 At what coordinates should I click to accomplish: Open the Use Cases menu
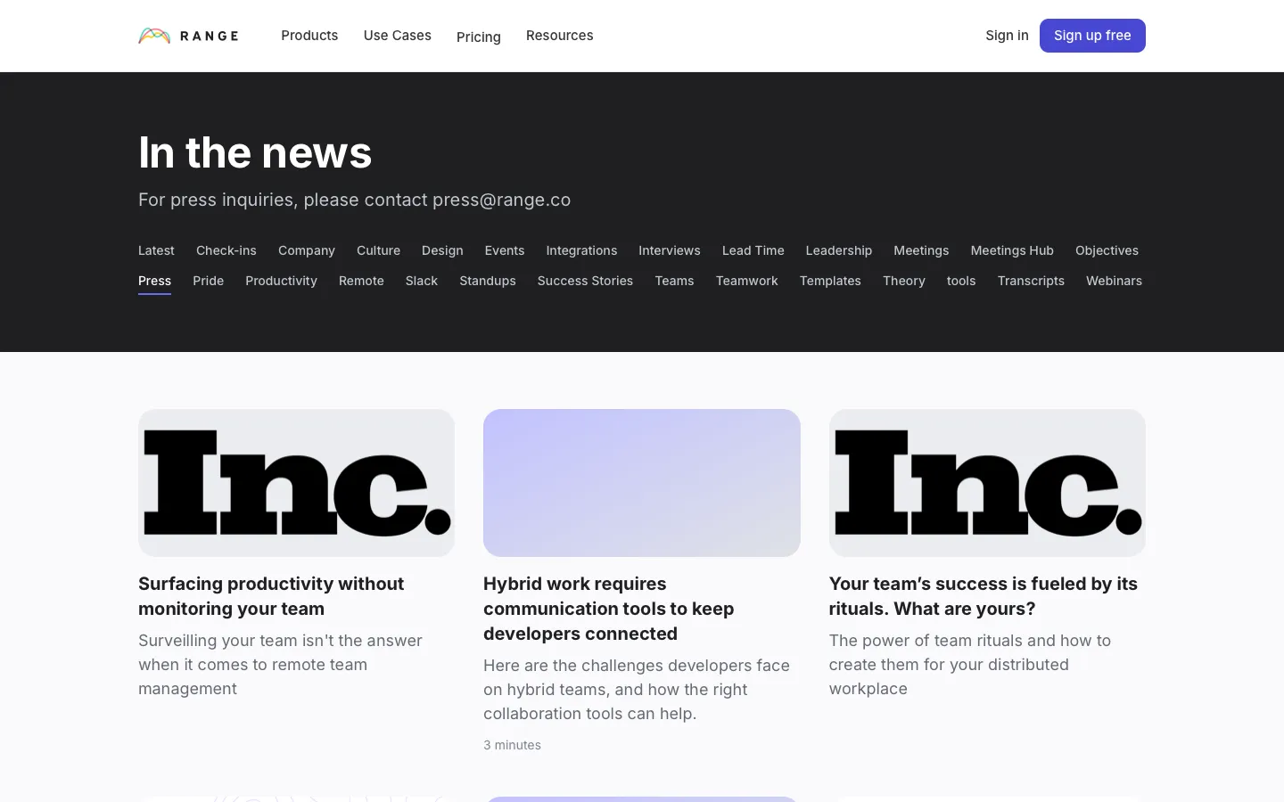tap(398, 36)
